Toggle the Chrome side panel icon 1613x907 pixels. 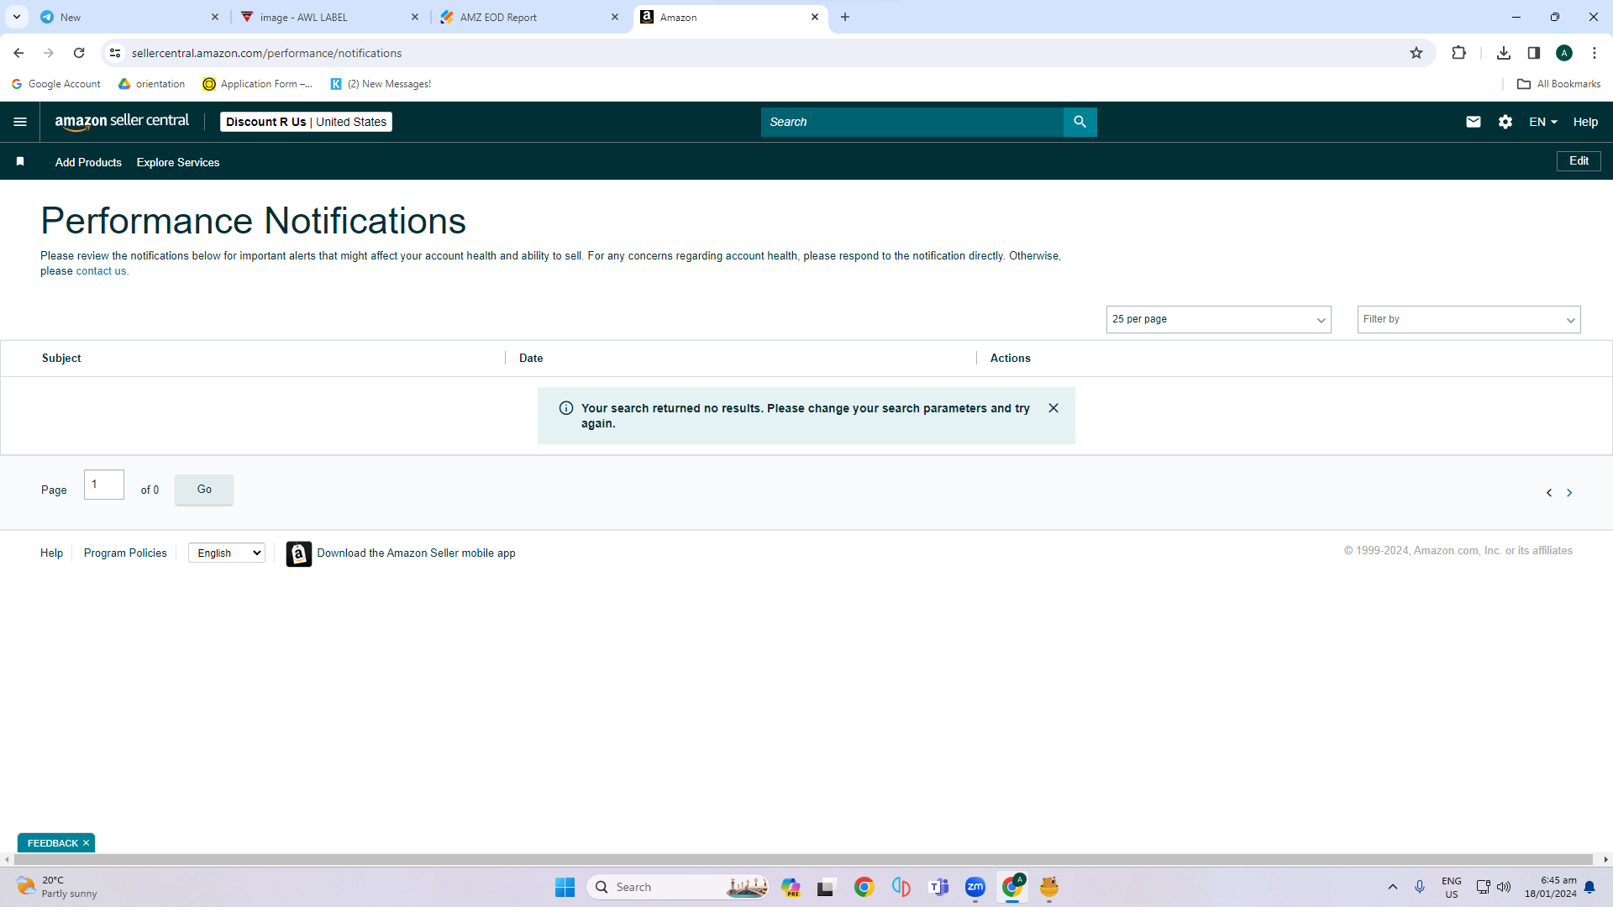pyautogui.click(x=1534, y=53)
